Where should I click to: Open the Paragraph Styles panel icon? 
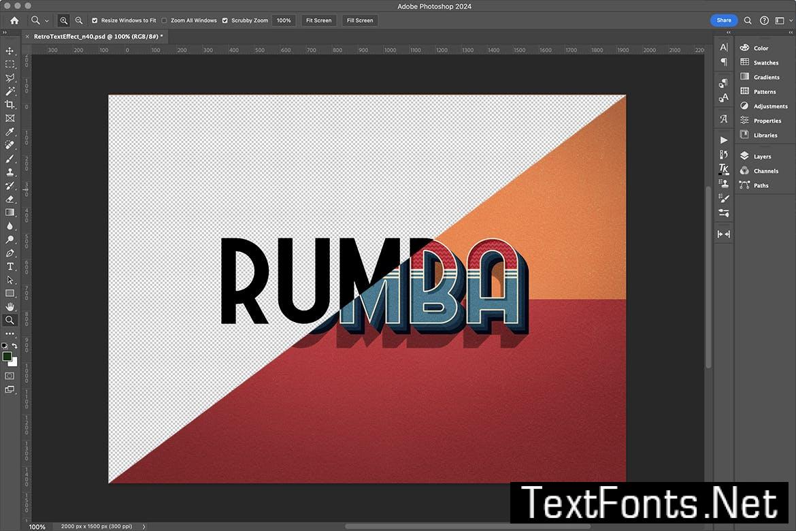coord(724,83)
